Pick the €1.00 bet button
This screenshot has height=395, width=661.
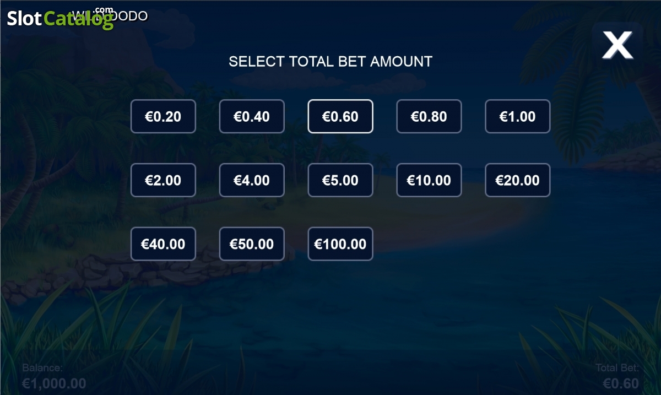point(518,116)
